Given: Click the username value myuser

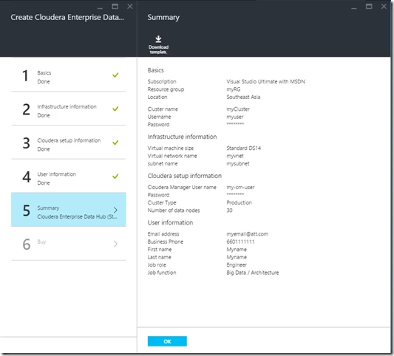Looking at the screenshot, I should click(235, 117).
